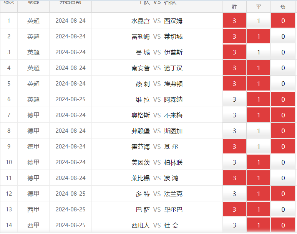Toggle loss (0) for 多特 VS 法兰克
This screenshot has height=234, width=297.
(283, 193)
